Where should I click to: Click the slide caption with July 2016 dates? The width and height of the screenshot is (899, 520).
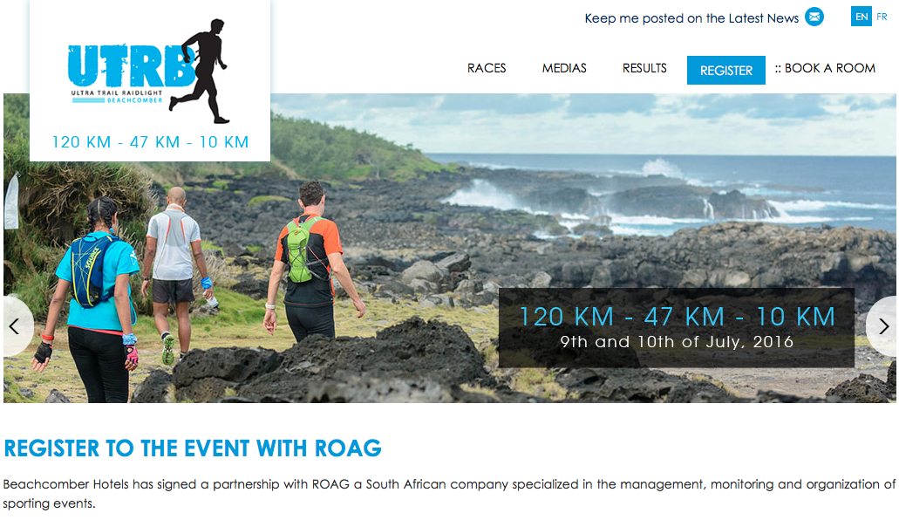pos(676,328)
